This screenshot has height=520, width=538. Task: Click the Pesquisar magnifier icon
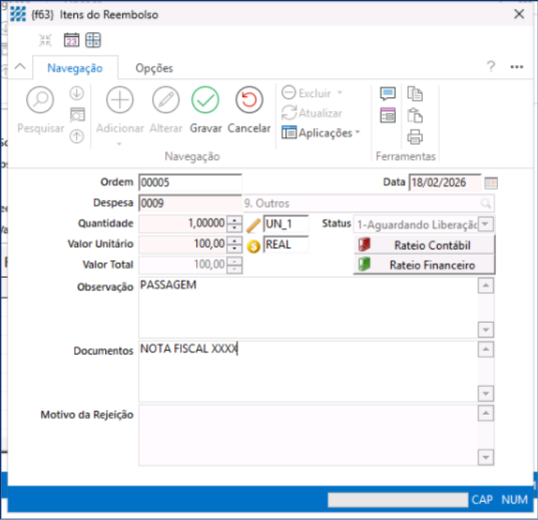39,100
